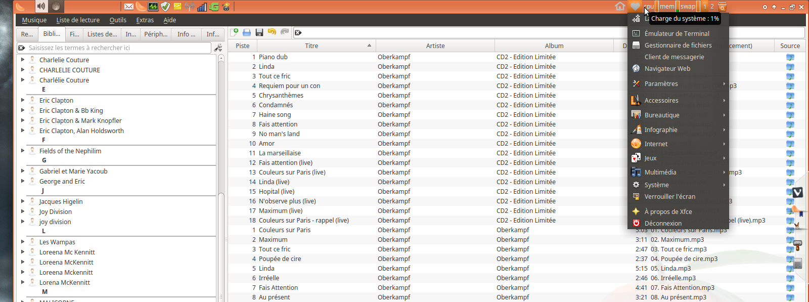This screenshot has width=809, height=302.
Task: Click the grey redo arrow icon
Action: pyautogui.click(x=285, y=32)
